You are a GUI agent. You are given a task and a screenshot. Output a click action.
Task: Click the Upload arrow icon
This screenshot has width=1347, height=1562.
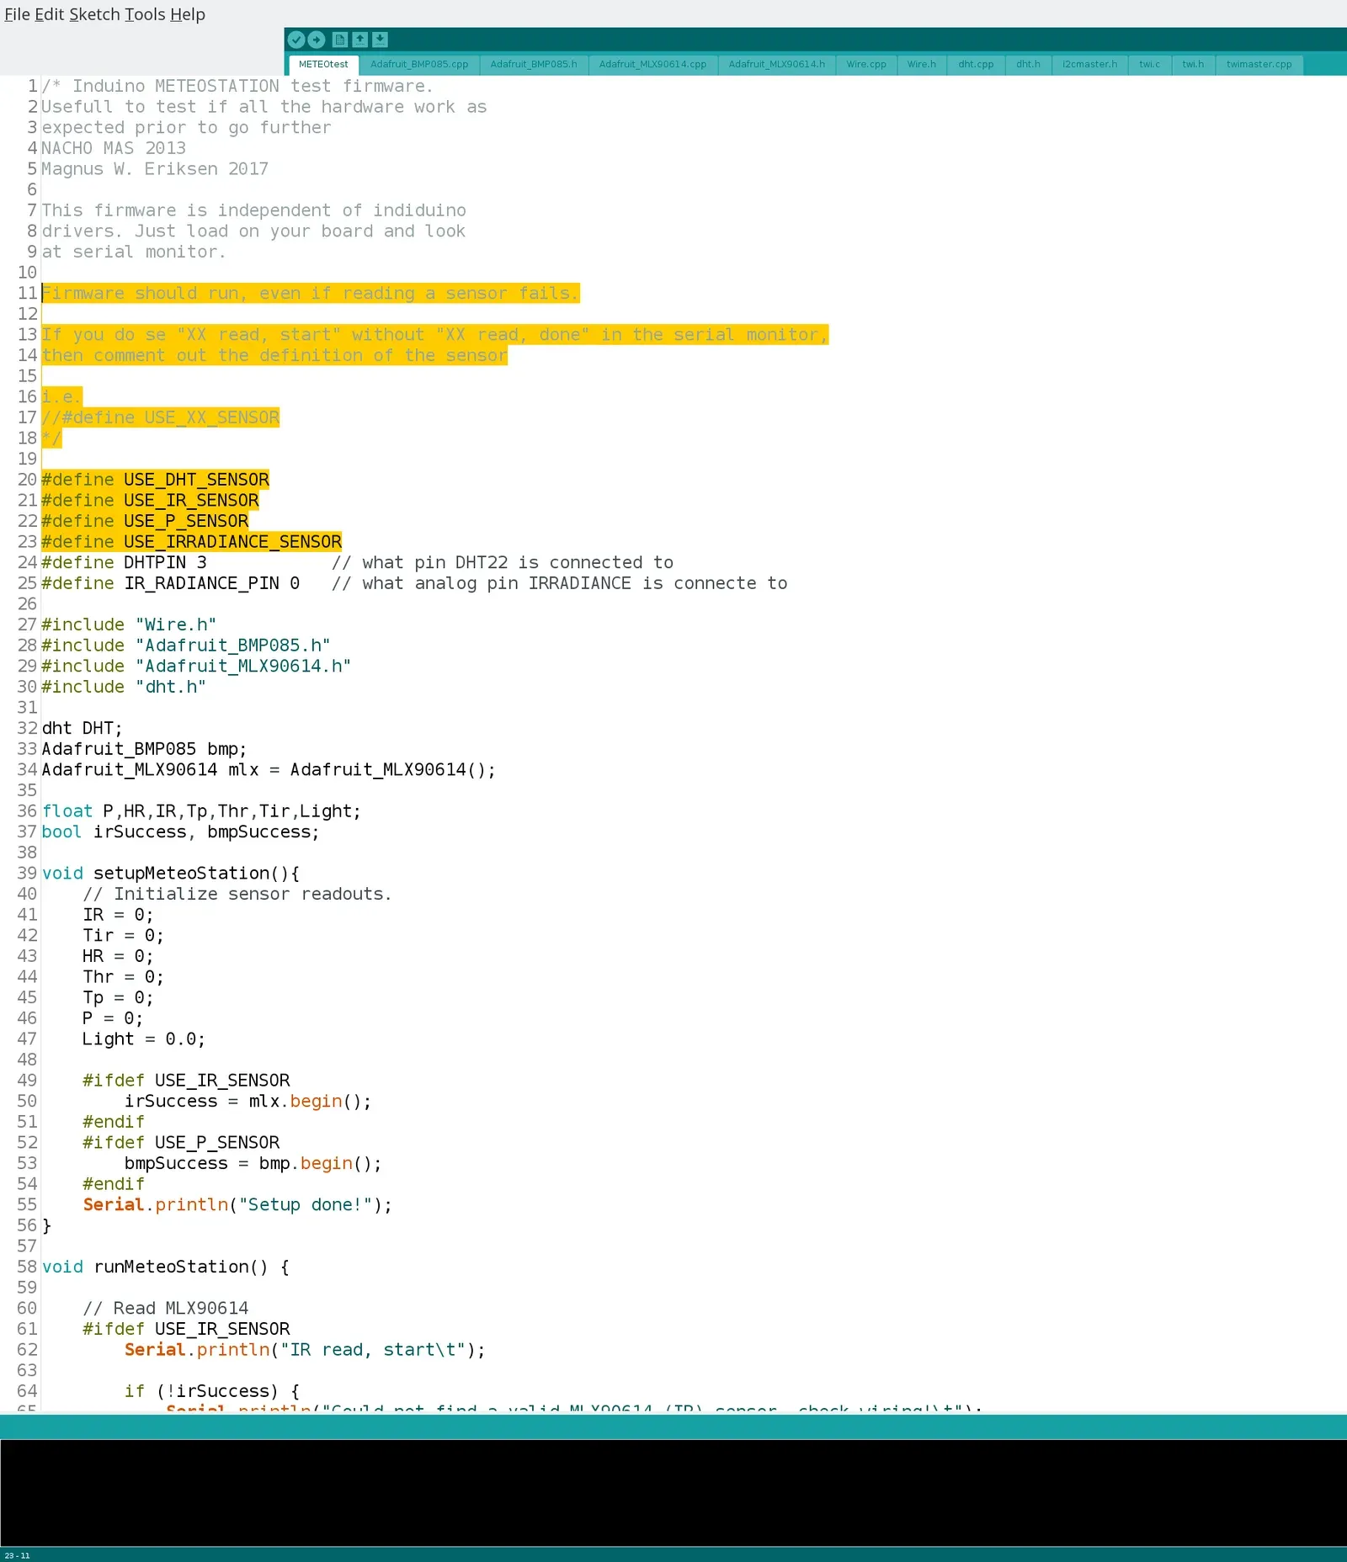tap(317, 40)
